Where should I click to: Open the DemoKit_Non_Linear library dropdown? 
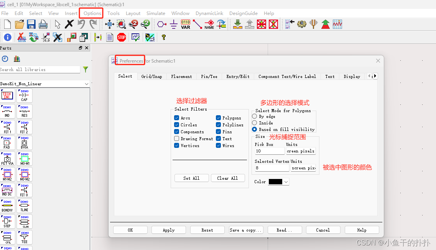(86, 83)
